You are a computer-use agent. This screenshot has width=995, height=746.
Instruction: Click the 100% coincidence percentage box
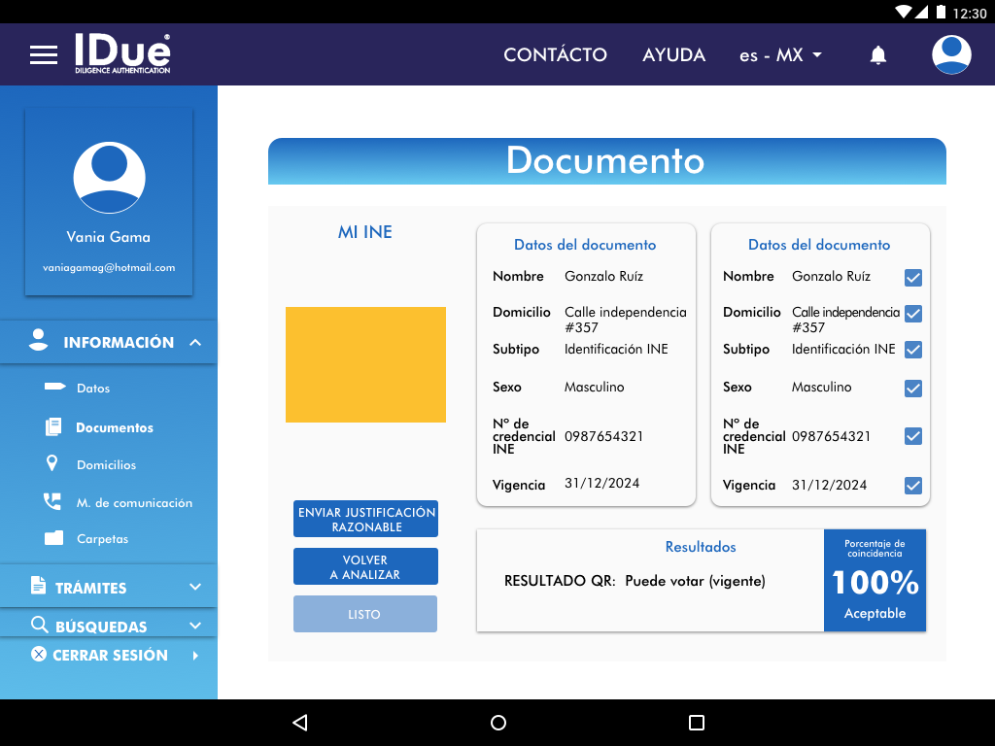[x=875, y=581]
